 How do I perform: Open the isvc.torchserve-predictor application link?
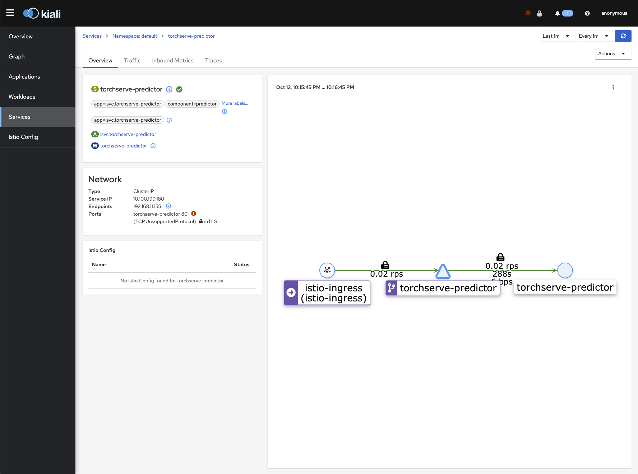(x=128, y=134)
